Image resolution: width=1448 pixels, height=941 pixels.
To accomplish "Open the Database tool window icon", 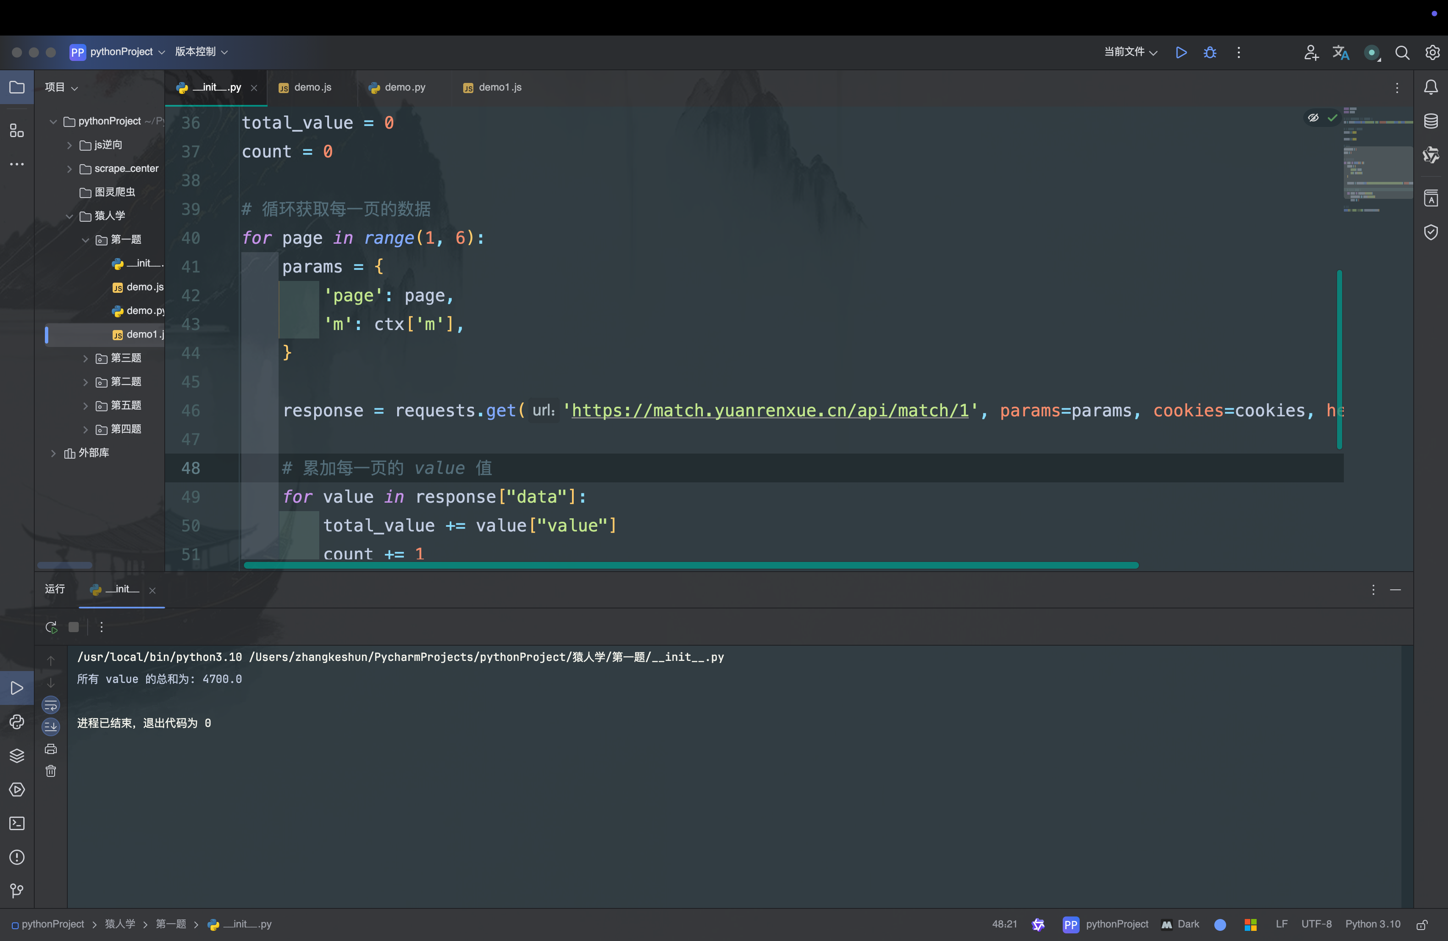I will tap(1430, 121).
